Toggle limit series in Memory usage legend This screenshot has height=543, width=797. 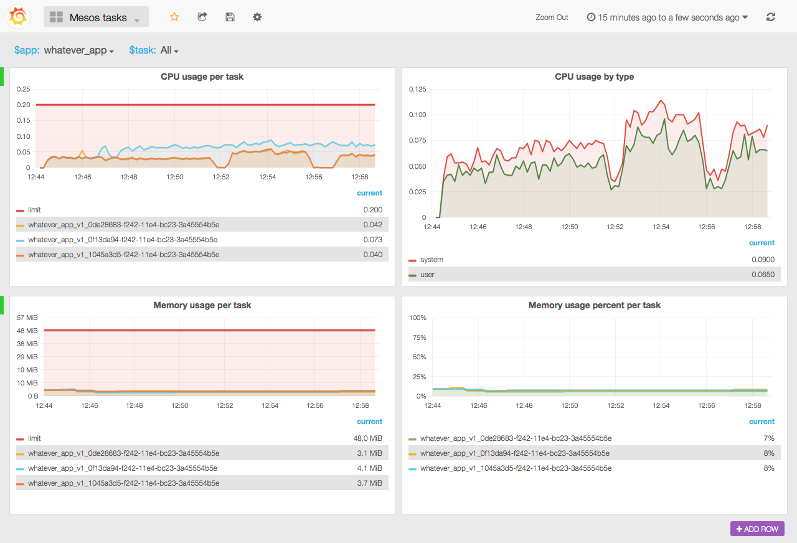pos(34,438)
